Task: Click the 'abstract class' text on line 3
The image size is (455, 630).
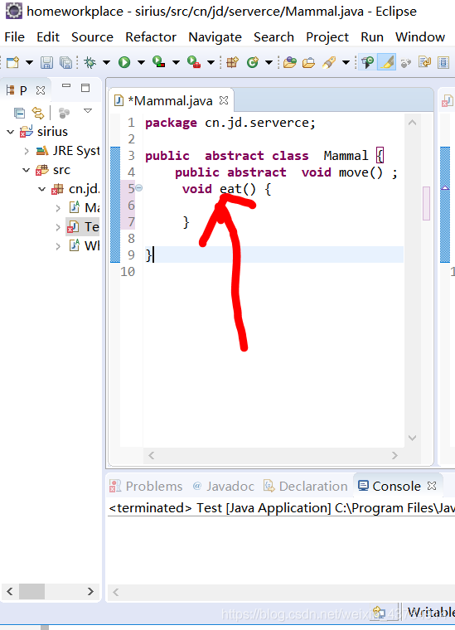Action: click(257, 156)
